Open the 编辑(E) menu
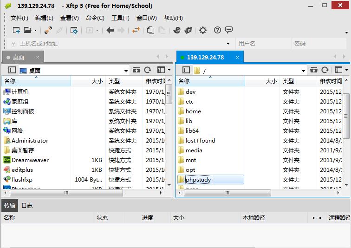The height and width of the screenshot is (248, 351). pos(44,18)
